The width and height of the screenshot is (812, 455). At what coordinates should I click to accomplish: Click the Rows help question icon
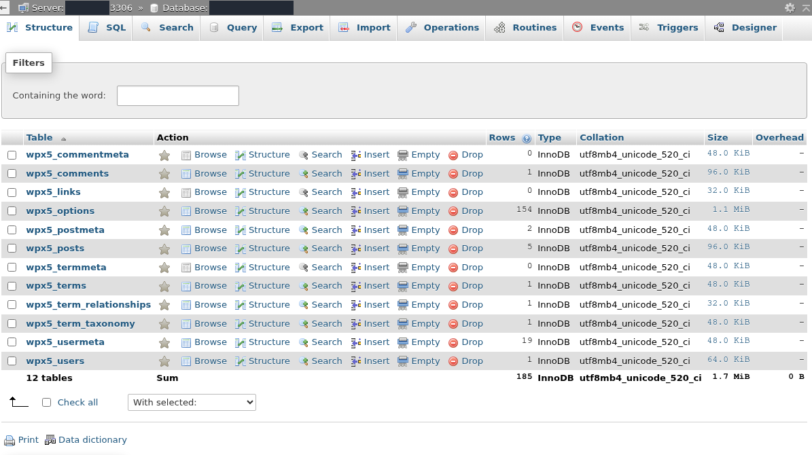[526, 139]
